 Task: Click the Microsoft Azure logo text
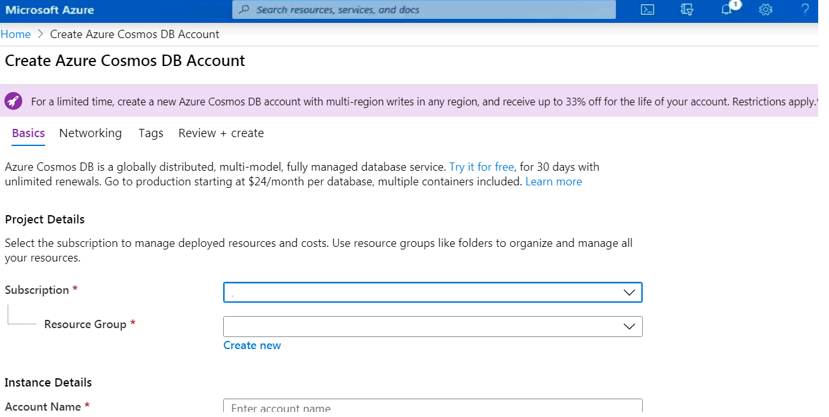click(50, 10)
